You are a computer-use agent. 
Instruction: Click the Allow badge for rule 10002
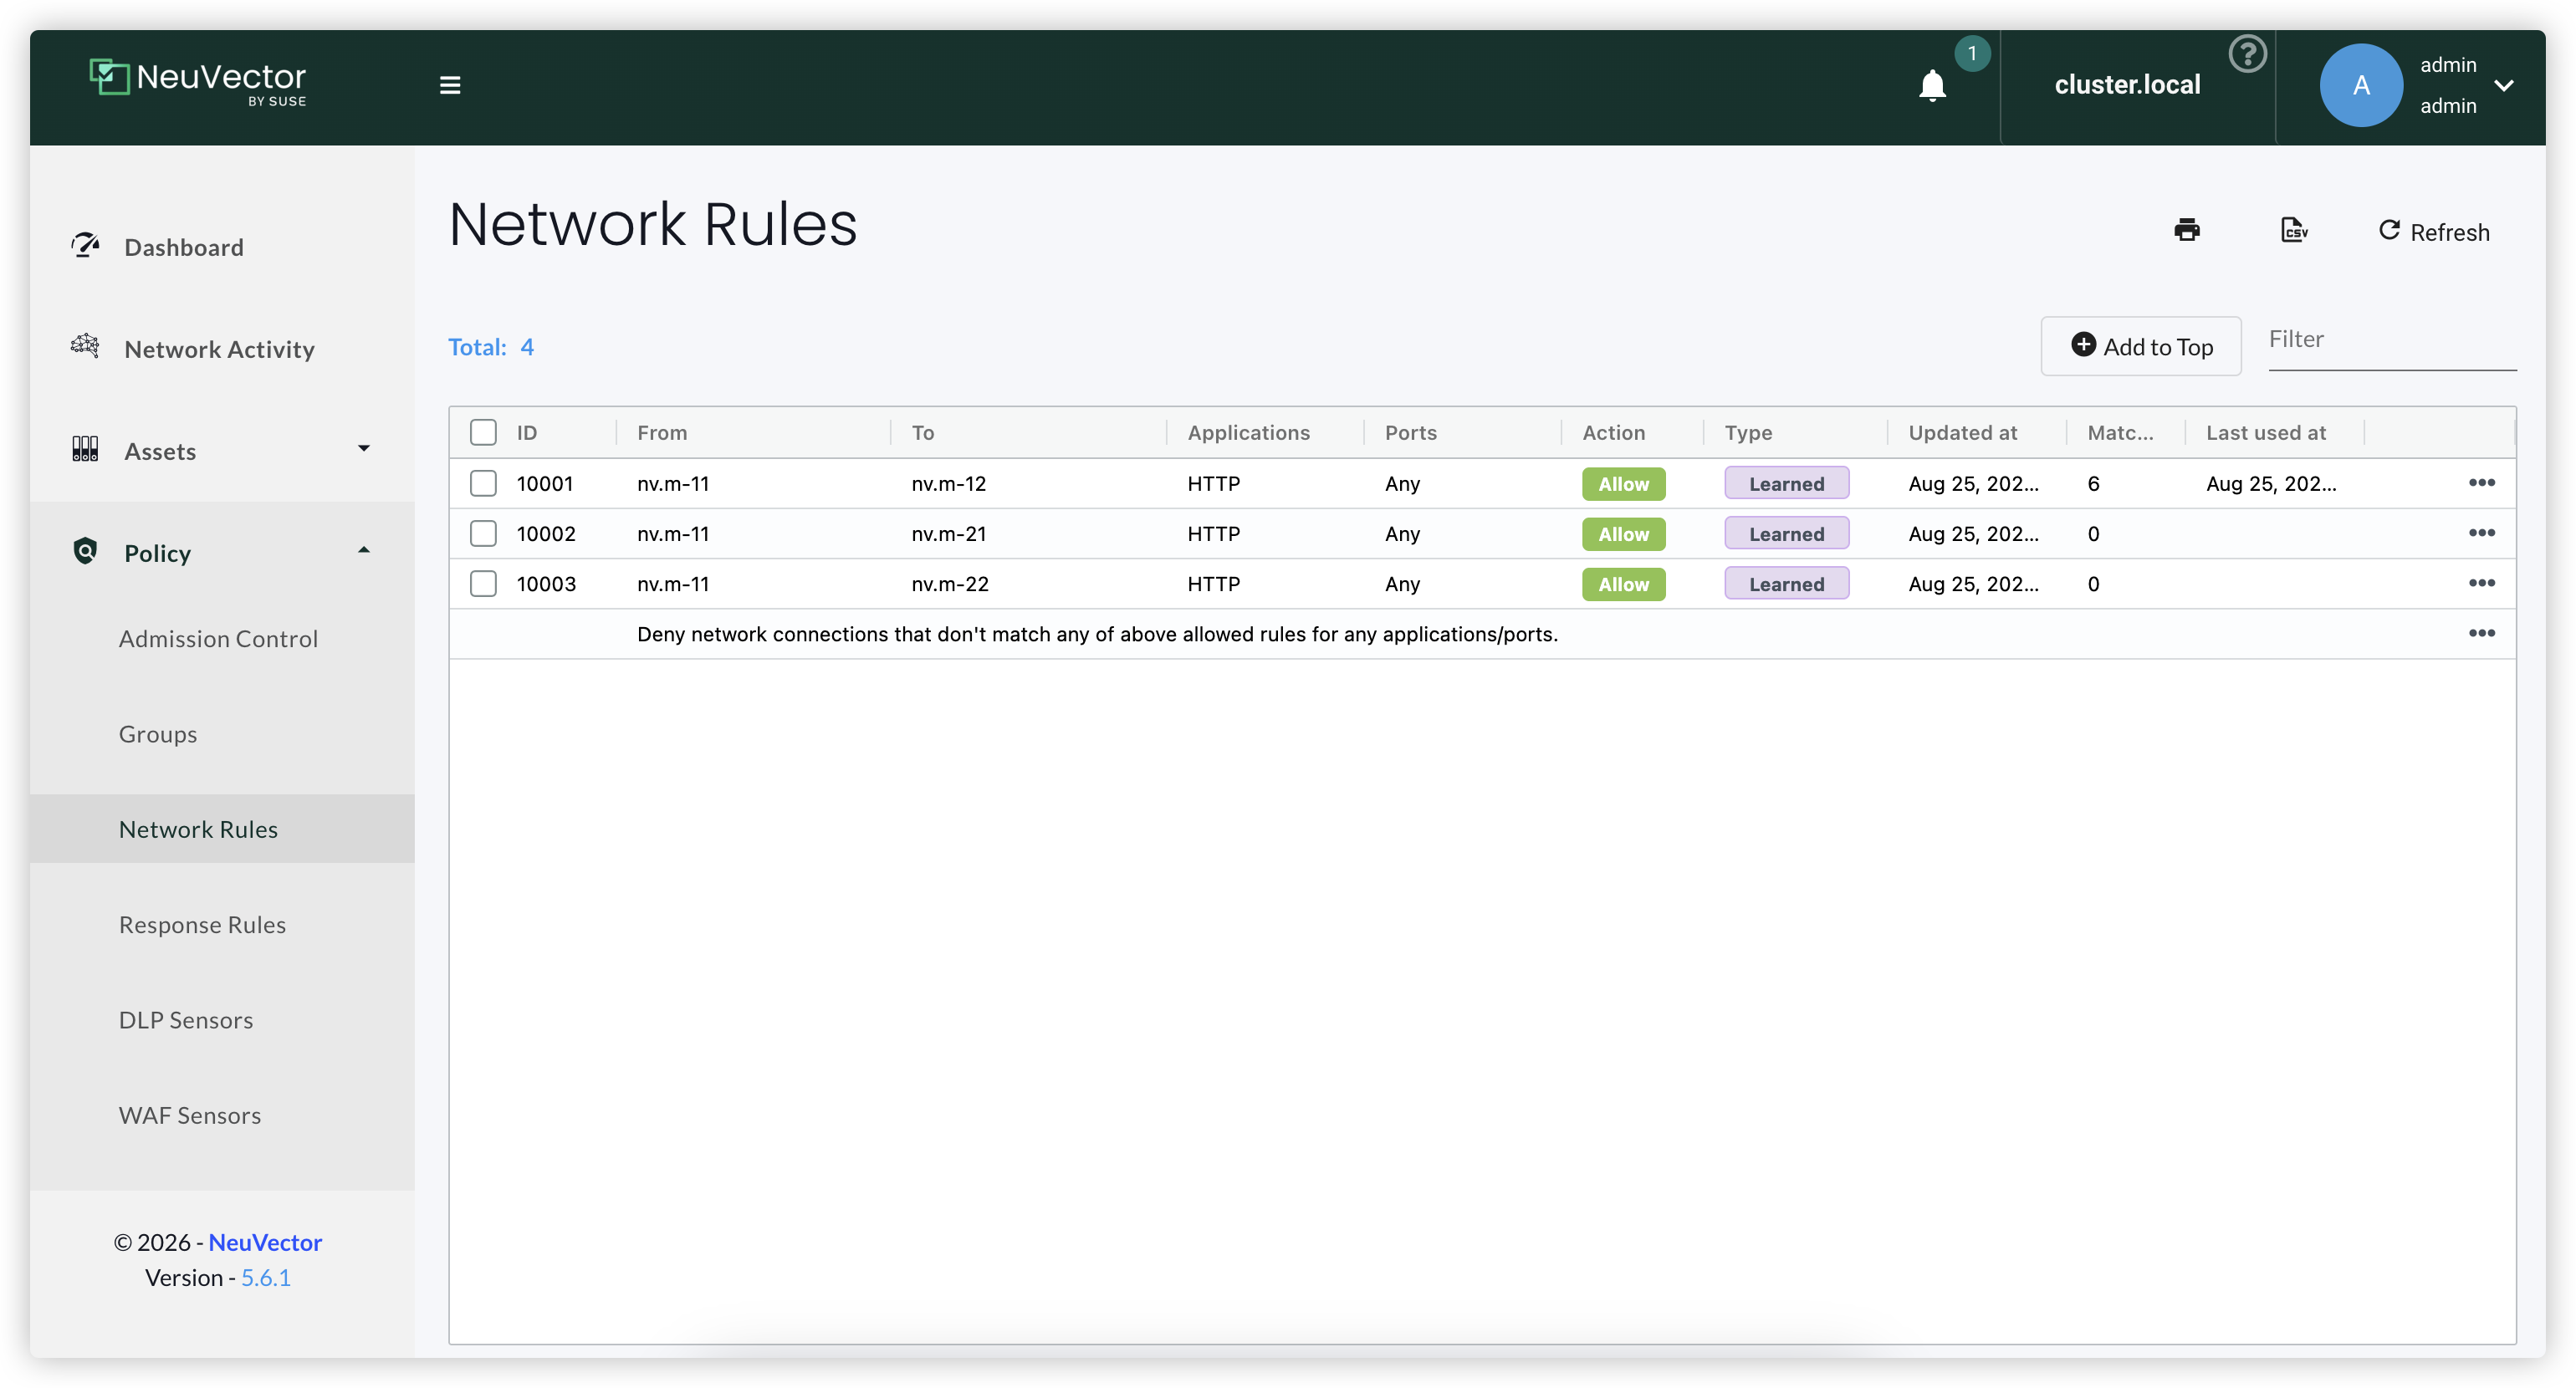pos(1623,534)
